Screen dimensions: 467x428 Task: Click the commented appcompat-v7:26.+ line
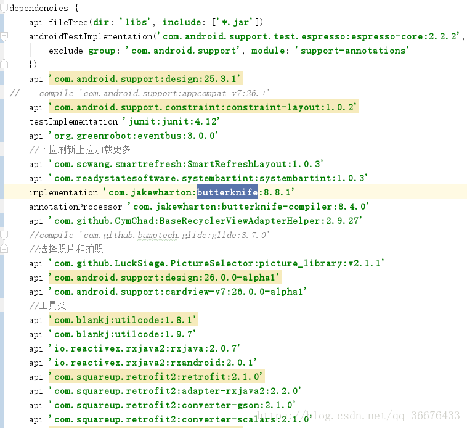tap(139, 93)
